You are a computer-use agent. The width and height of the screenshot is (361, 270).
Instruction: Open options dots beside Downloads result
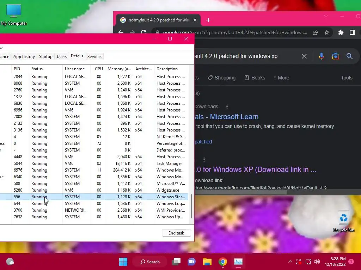point(227,107)
